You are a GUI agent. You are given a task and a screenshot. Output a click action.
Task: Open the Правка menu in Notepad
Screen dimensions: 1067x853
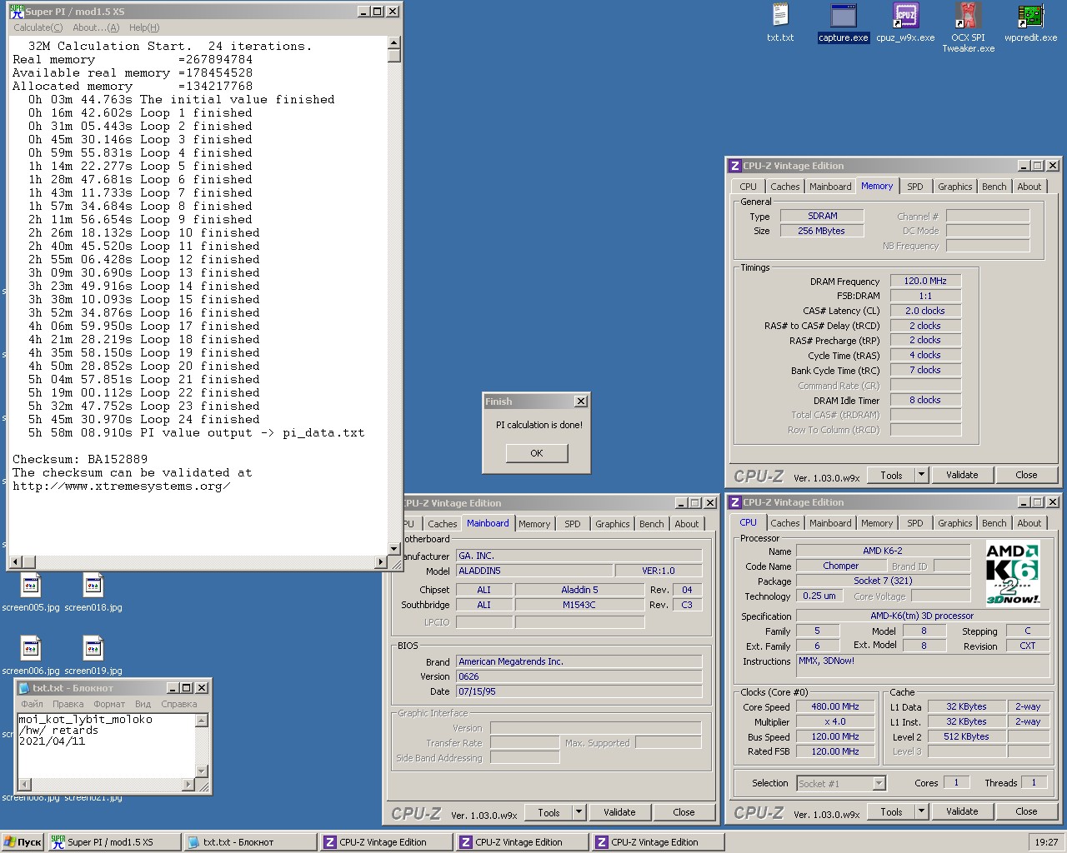tap(68, 704)
